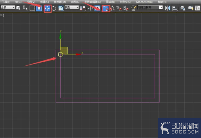Open the Curve Editor icon
Screen dimensions: 201x138
point(198,8)
